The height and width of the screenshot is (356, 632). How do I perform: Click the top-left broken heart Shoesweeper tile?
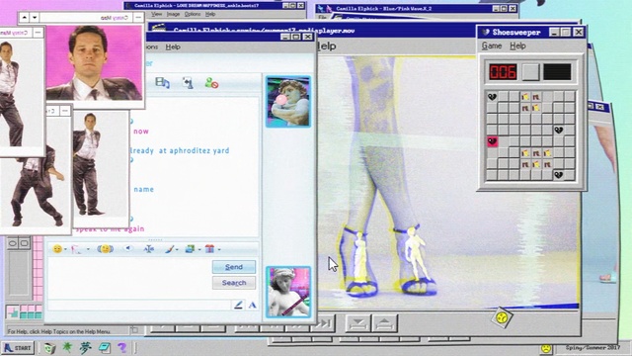point(492,97)
